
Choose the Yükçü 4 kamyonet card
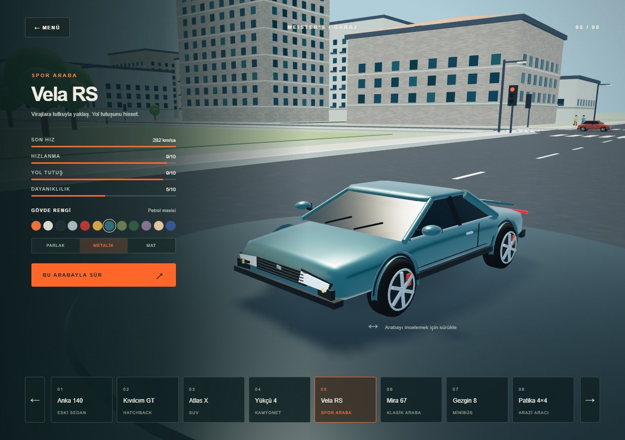(x=280, y=400)
